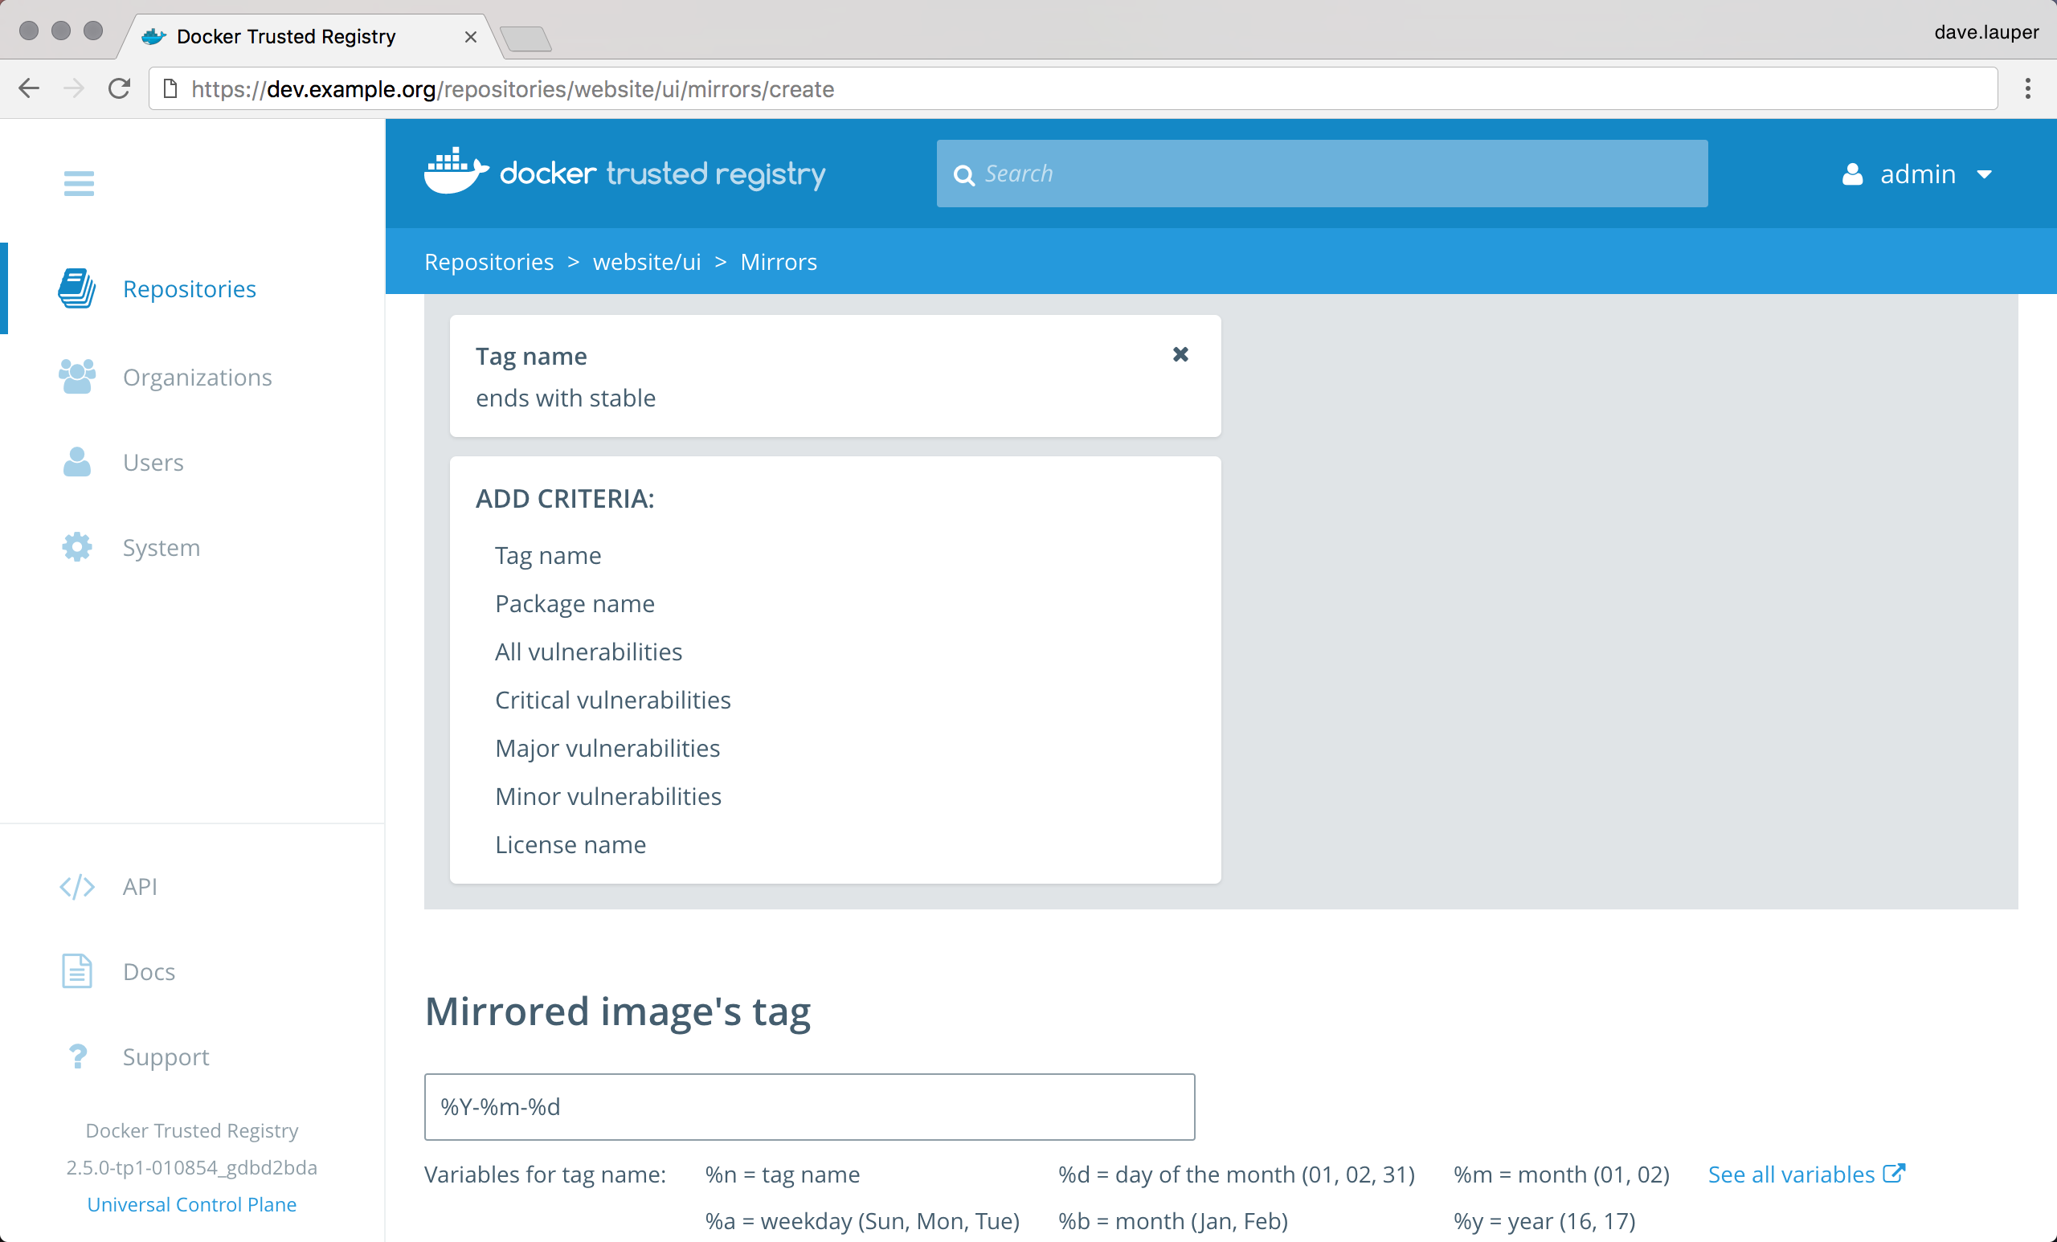Click the Organizations people icon

click(77, 378)
